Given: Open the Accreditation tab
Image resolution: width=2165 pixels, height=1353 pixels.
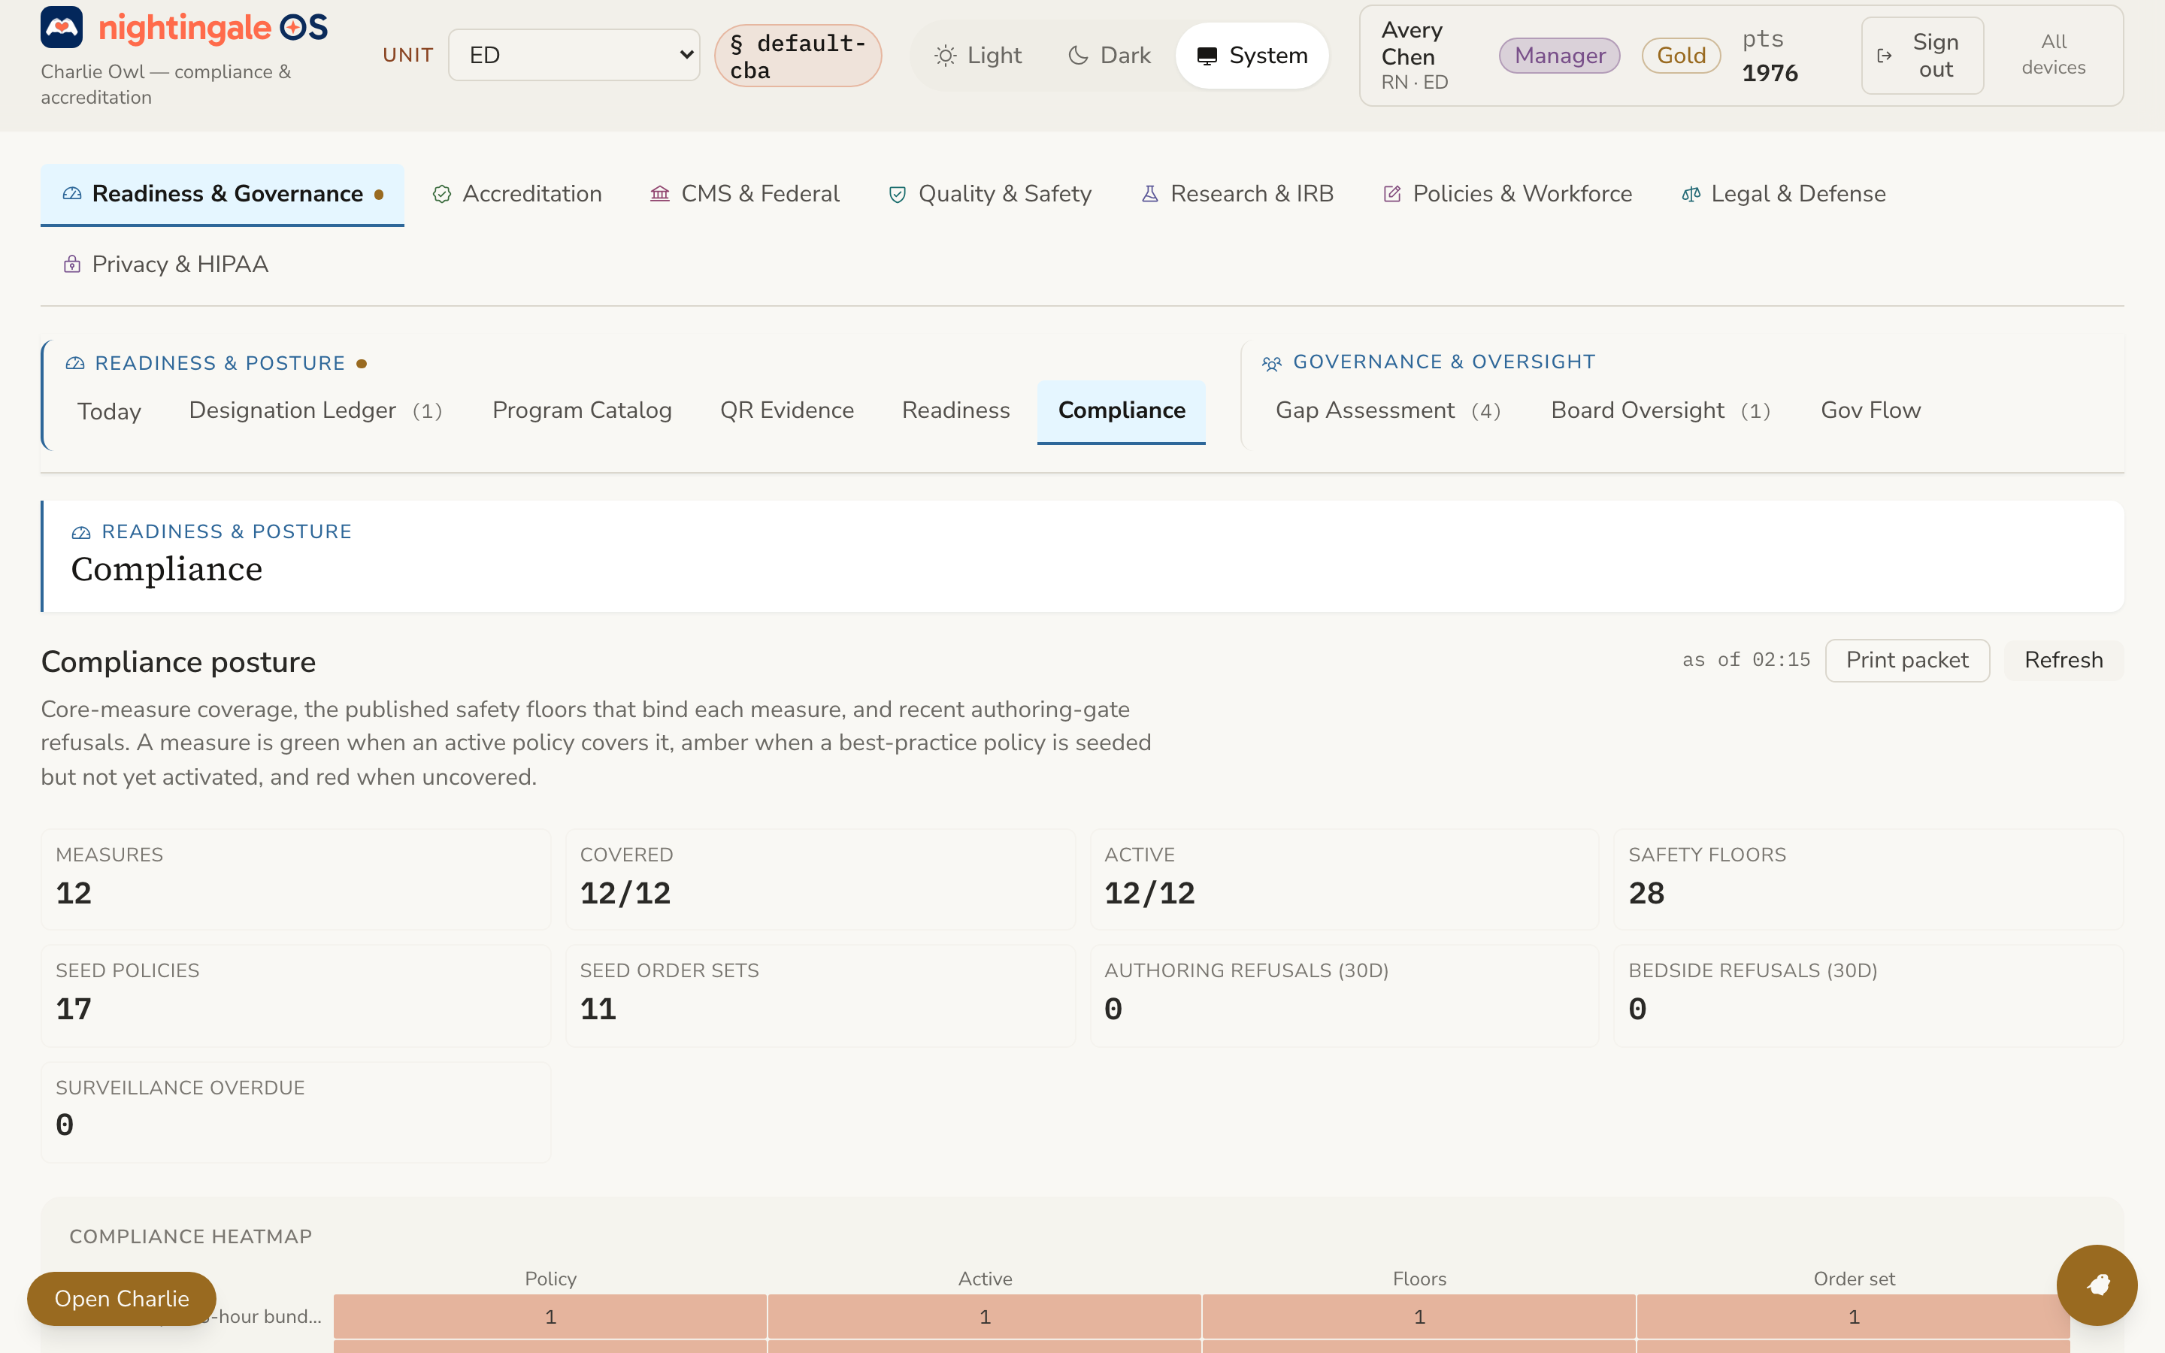Looking at the screenshot, I should pyautogui.click(x=517, y=193).
